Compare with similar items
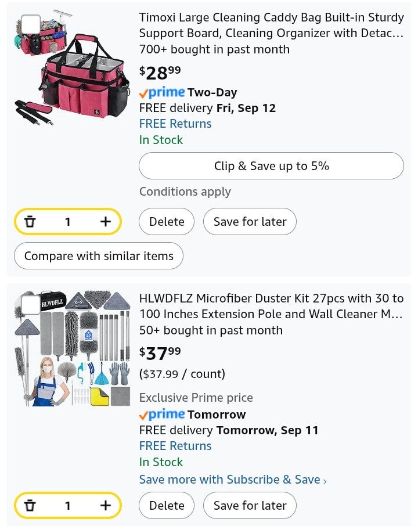The width and height of the screenshot is (418, 526). pyautogui.click(x=99, y=256)
